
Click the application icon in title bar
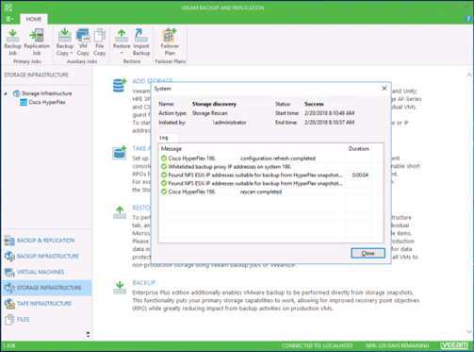(x=8, y=8)
